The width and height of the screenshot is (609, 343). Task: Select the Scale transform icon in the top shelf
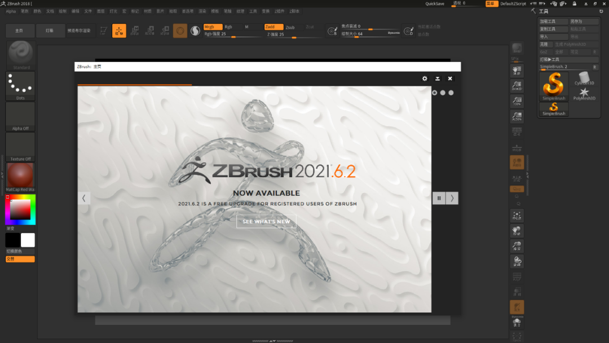pos(149,30)
